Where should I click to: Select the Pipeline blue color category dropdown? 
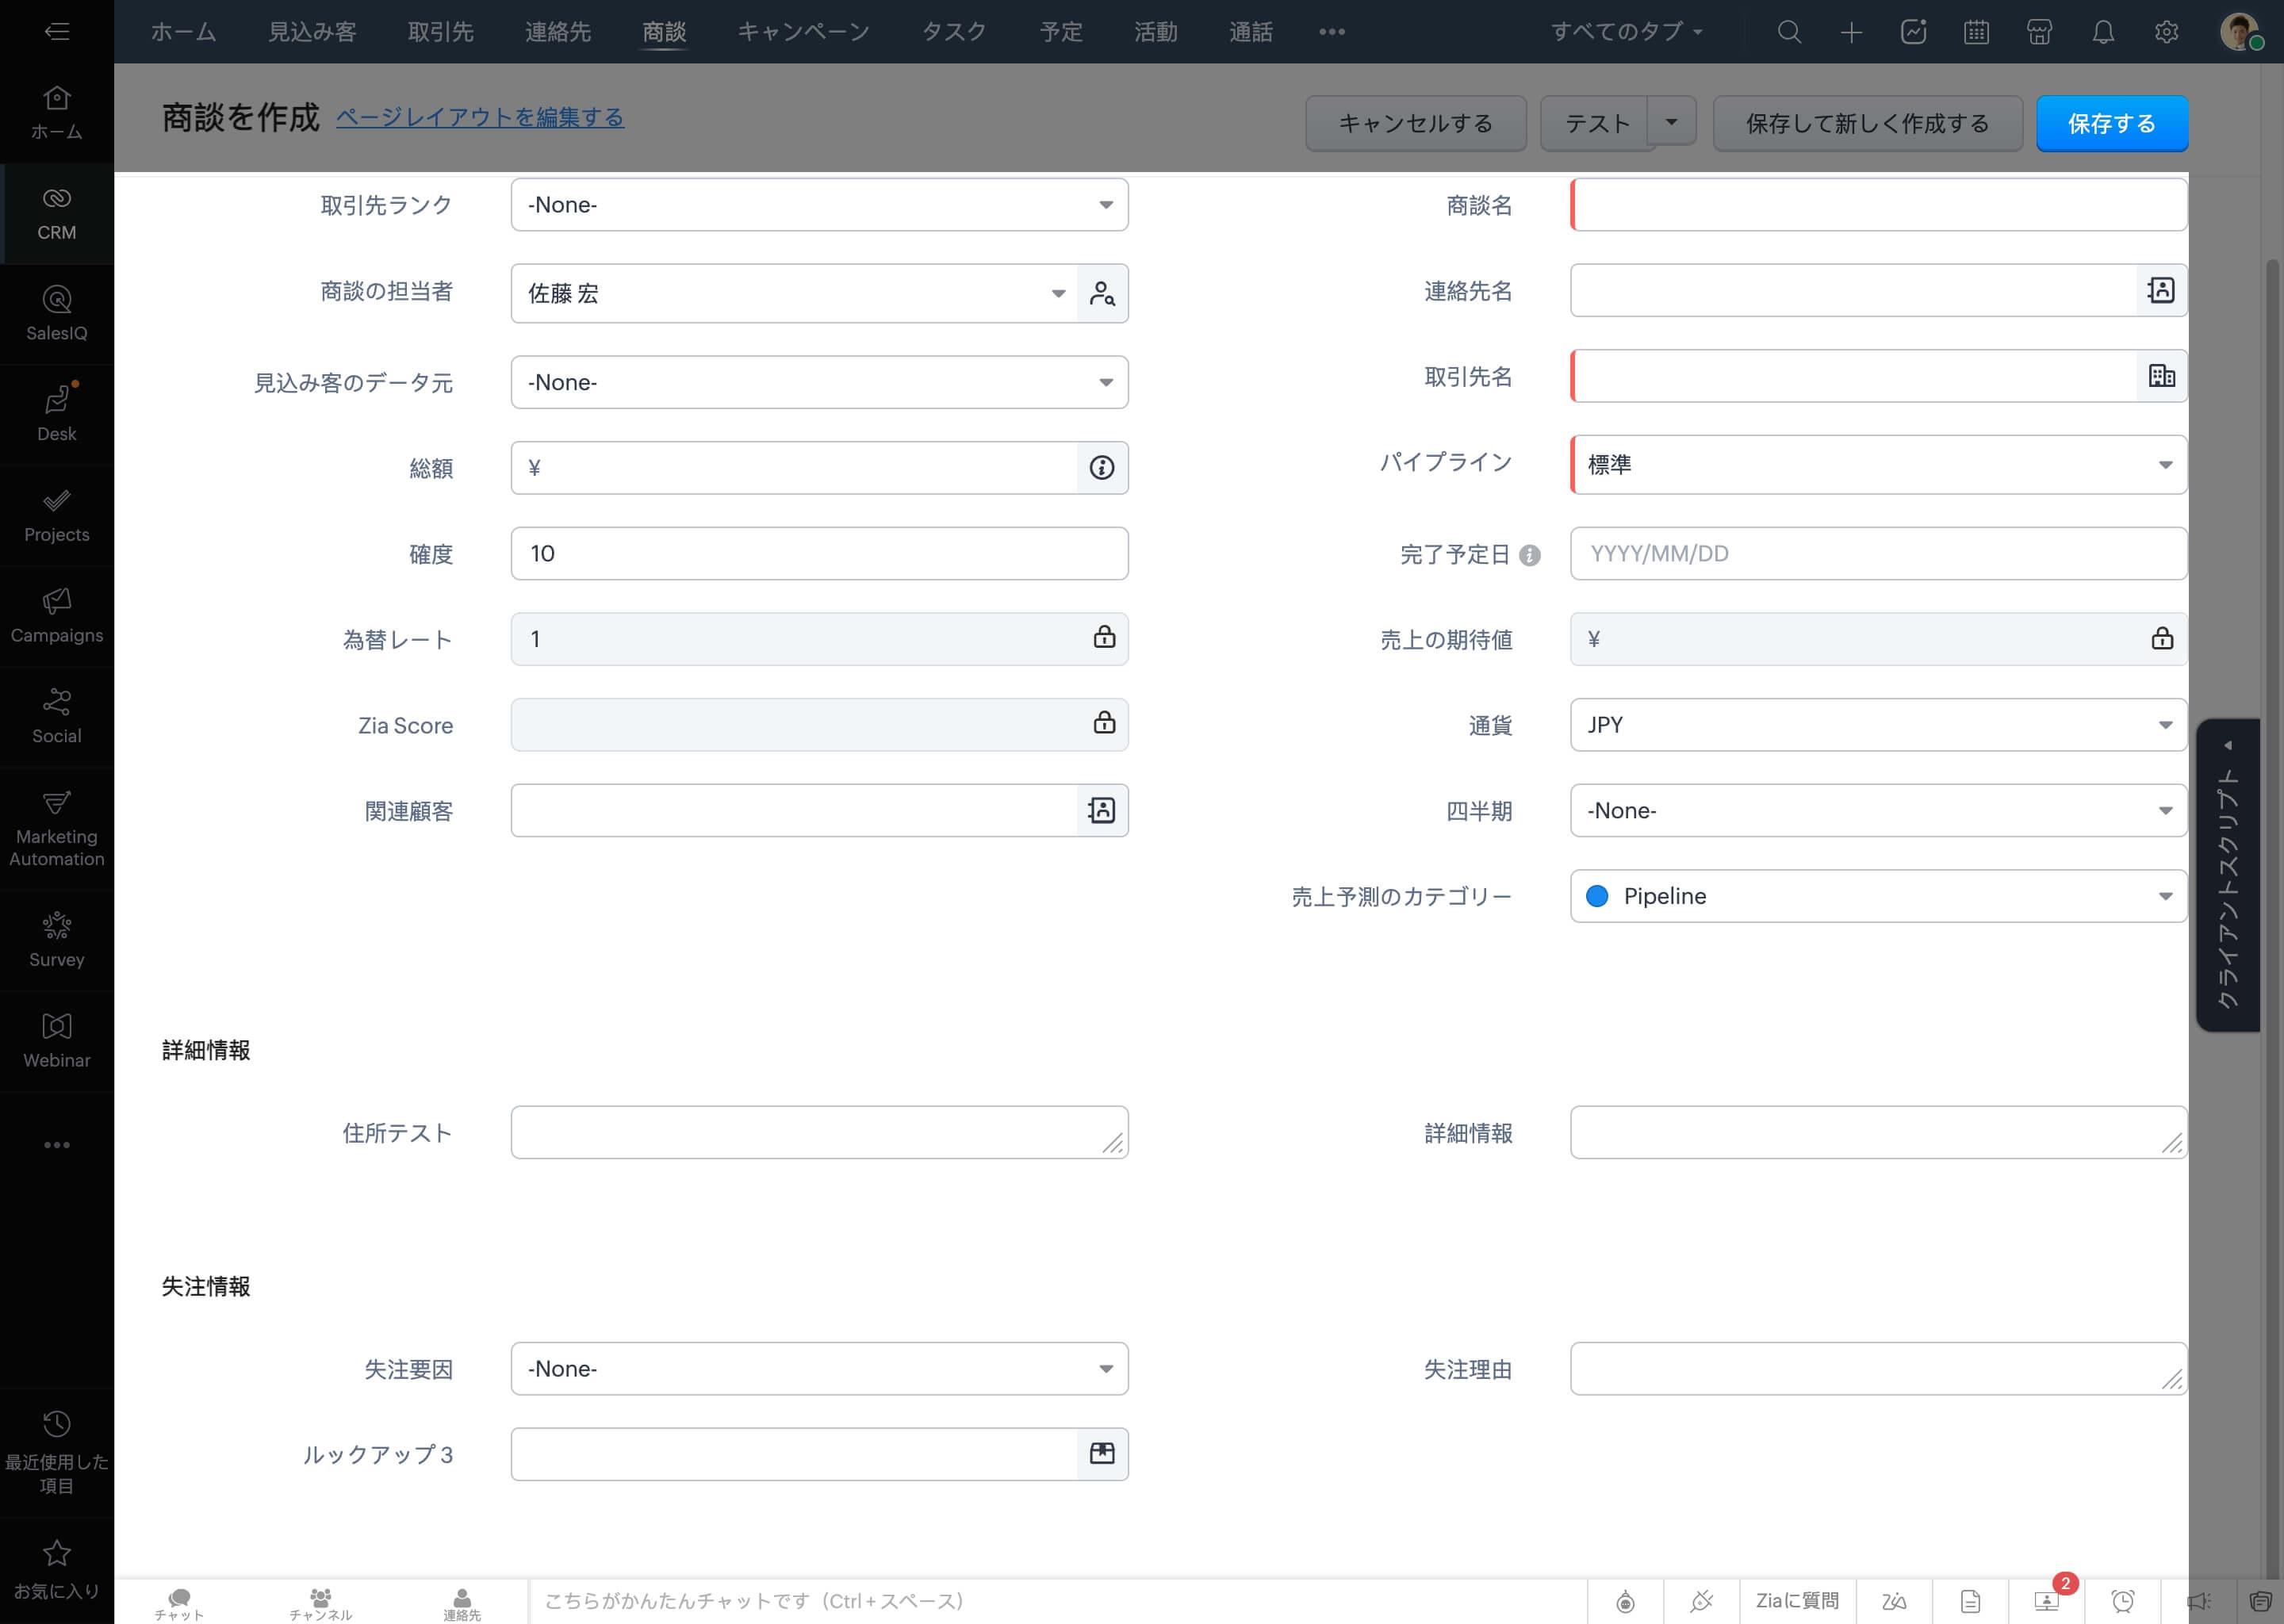click(1877, 896)
